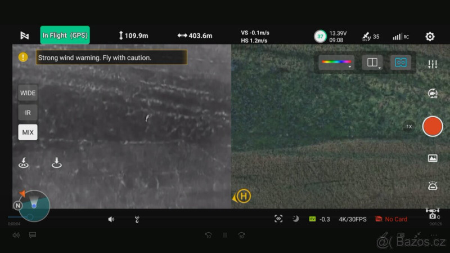Tap the 403.6m distance reading
This screenshot has width=450, height=253.
[195, 35]
